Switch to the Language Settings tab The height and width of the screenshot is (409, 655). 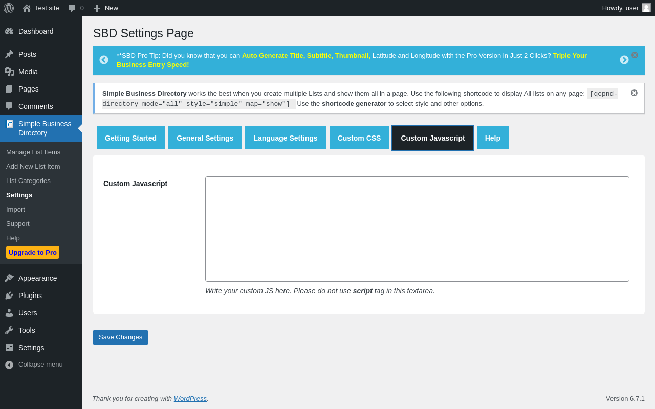(286, 138)
